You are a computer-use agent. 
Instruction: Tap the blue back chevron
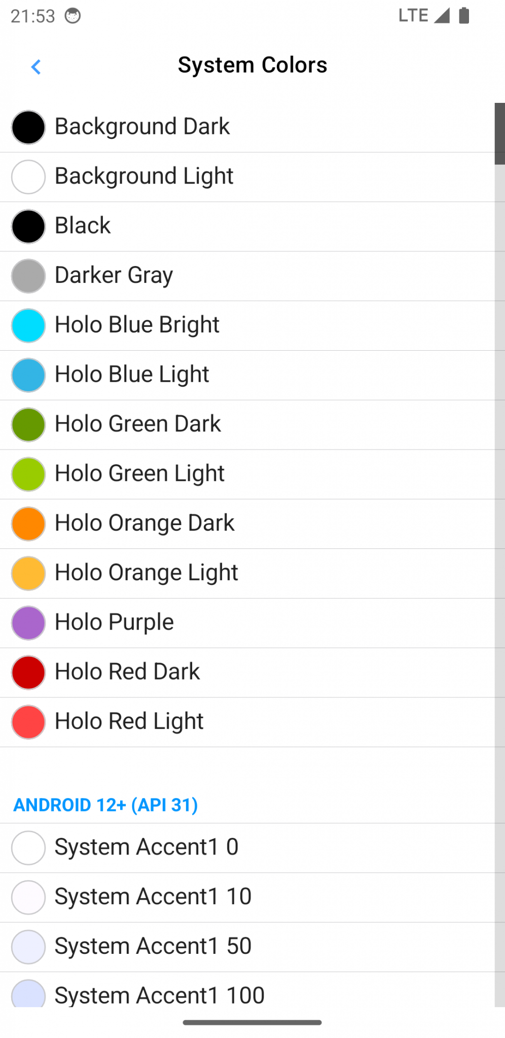[x=35, y=66]
